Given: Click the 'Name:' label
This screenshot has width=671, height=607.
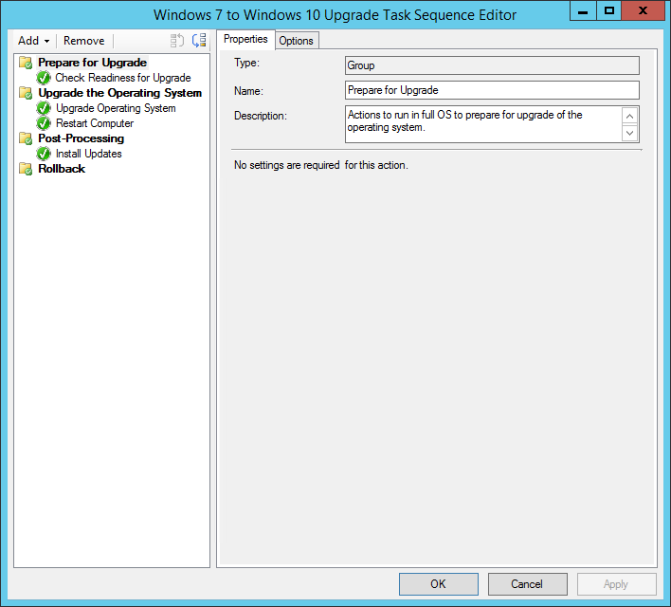Looking at the screenshot, I should point(248,91).
